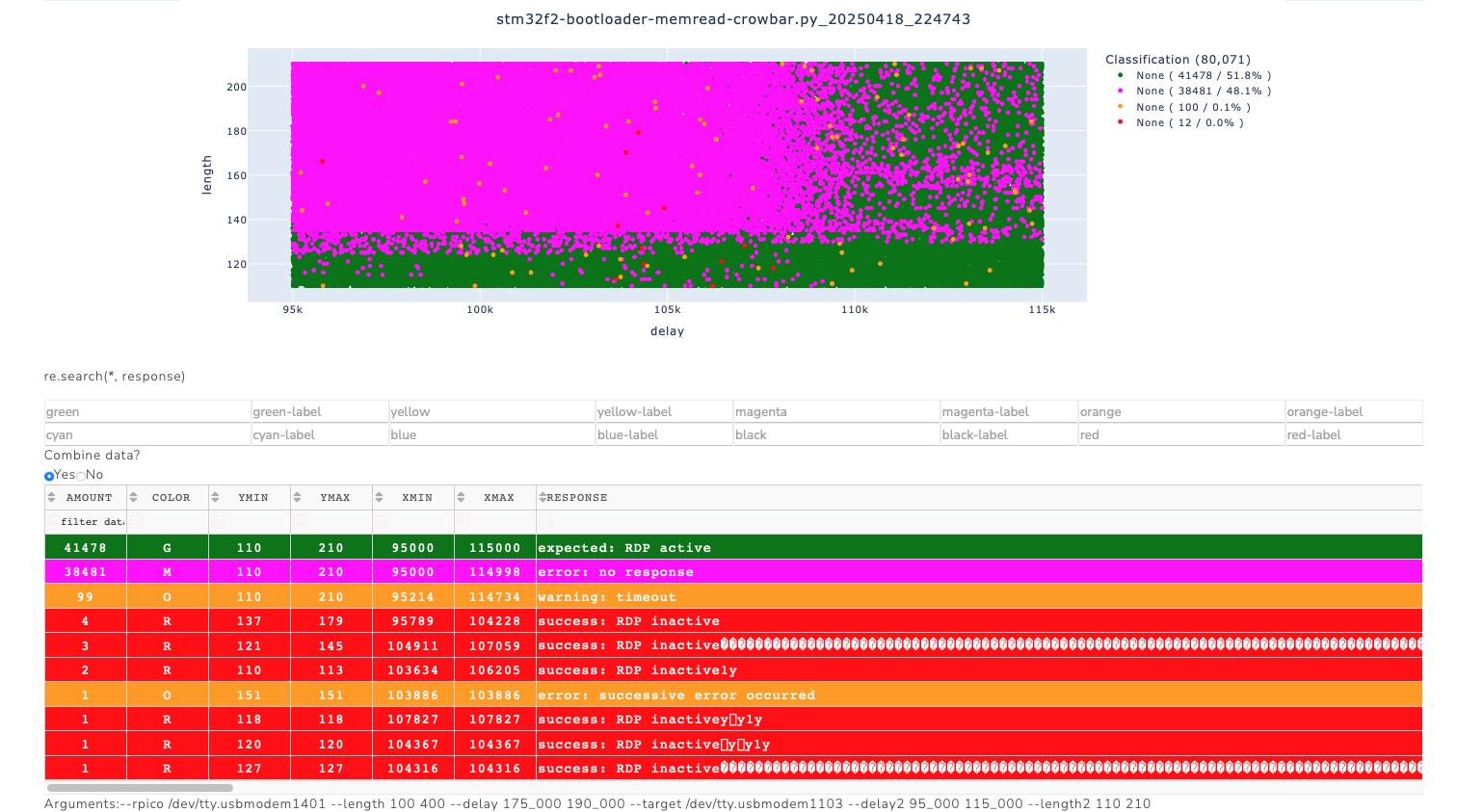Click the sort arrows beside COLOR header
The height and width of the screenshot is (812, 1483).
133,498
